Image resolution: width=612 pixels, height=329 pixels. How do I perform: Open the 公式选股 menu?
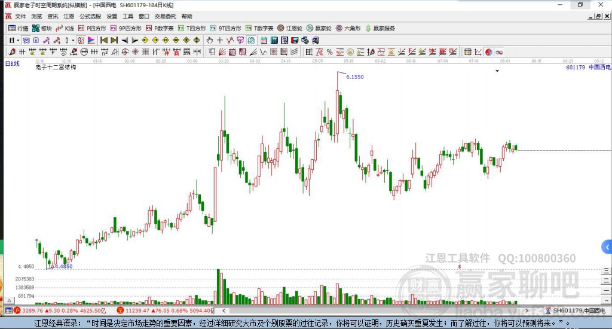point(90,16)
